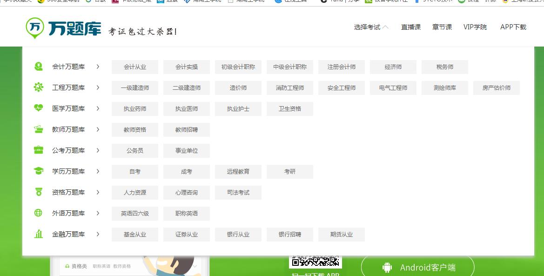Click the 教师万题库 books icon

39,129
